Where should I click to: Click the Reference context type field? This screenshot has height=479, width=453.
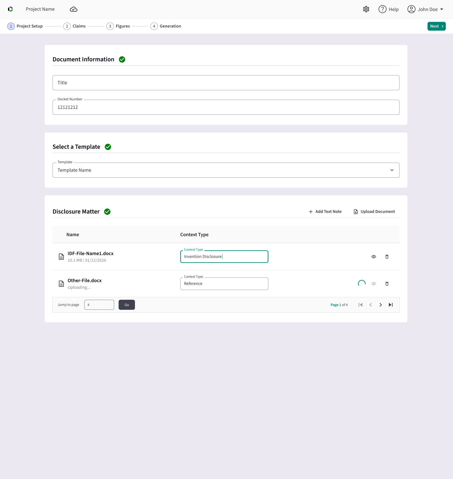[x=224, y=284]
